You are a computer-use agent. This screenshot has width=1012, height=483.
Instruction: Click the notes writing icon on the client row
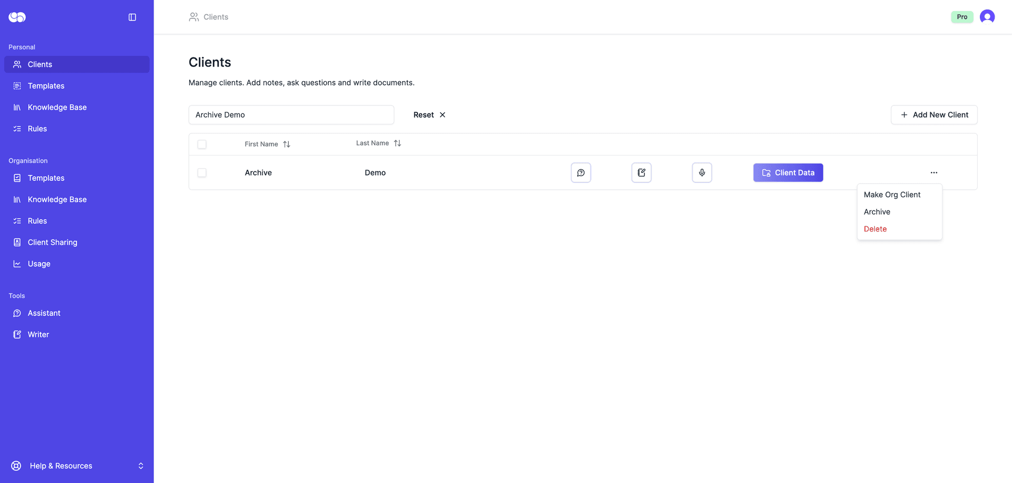click(x=641, y=172)
